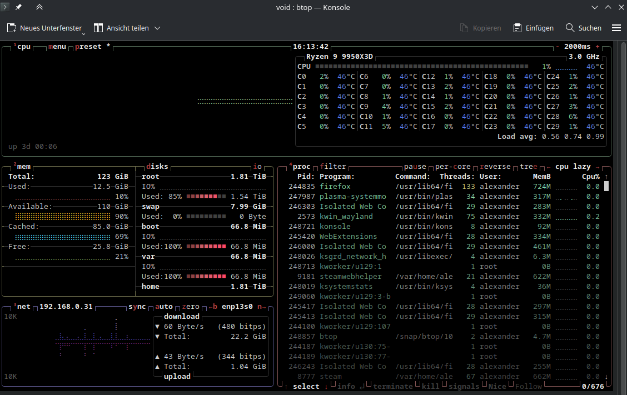Image resolution: width=627 pixels, height=395 pixels.
Task: Click select down arrow in proc footer
Action: [x=326, y=387]
